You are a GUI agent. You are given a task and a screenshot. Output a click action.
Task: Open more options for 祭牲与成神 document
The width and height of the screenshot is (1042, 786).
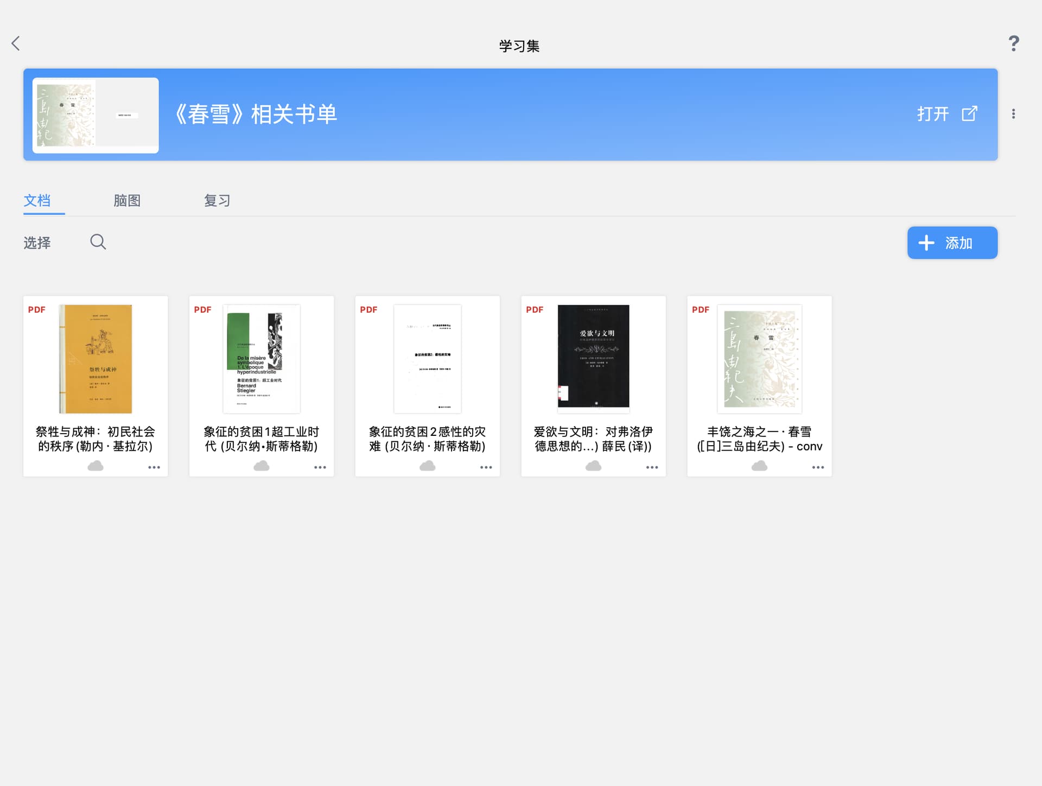point(154,467)
